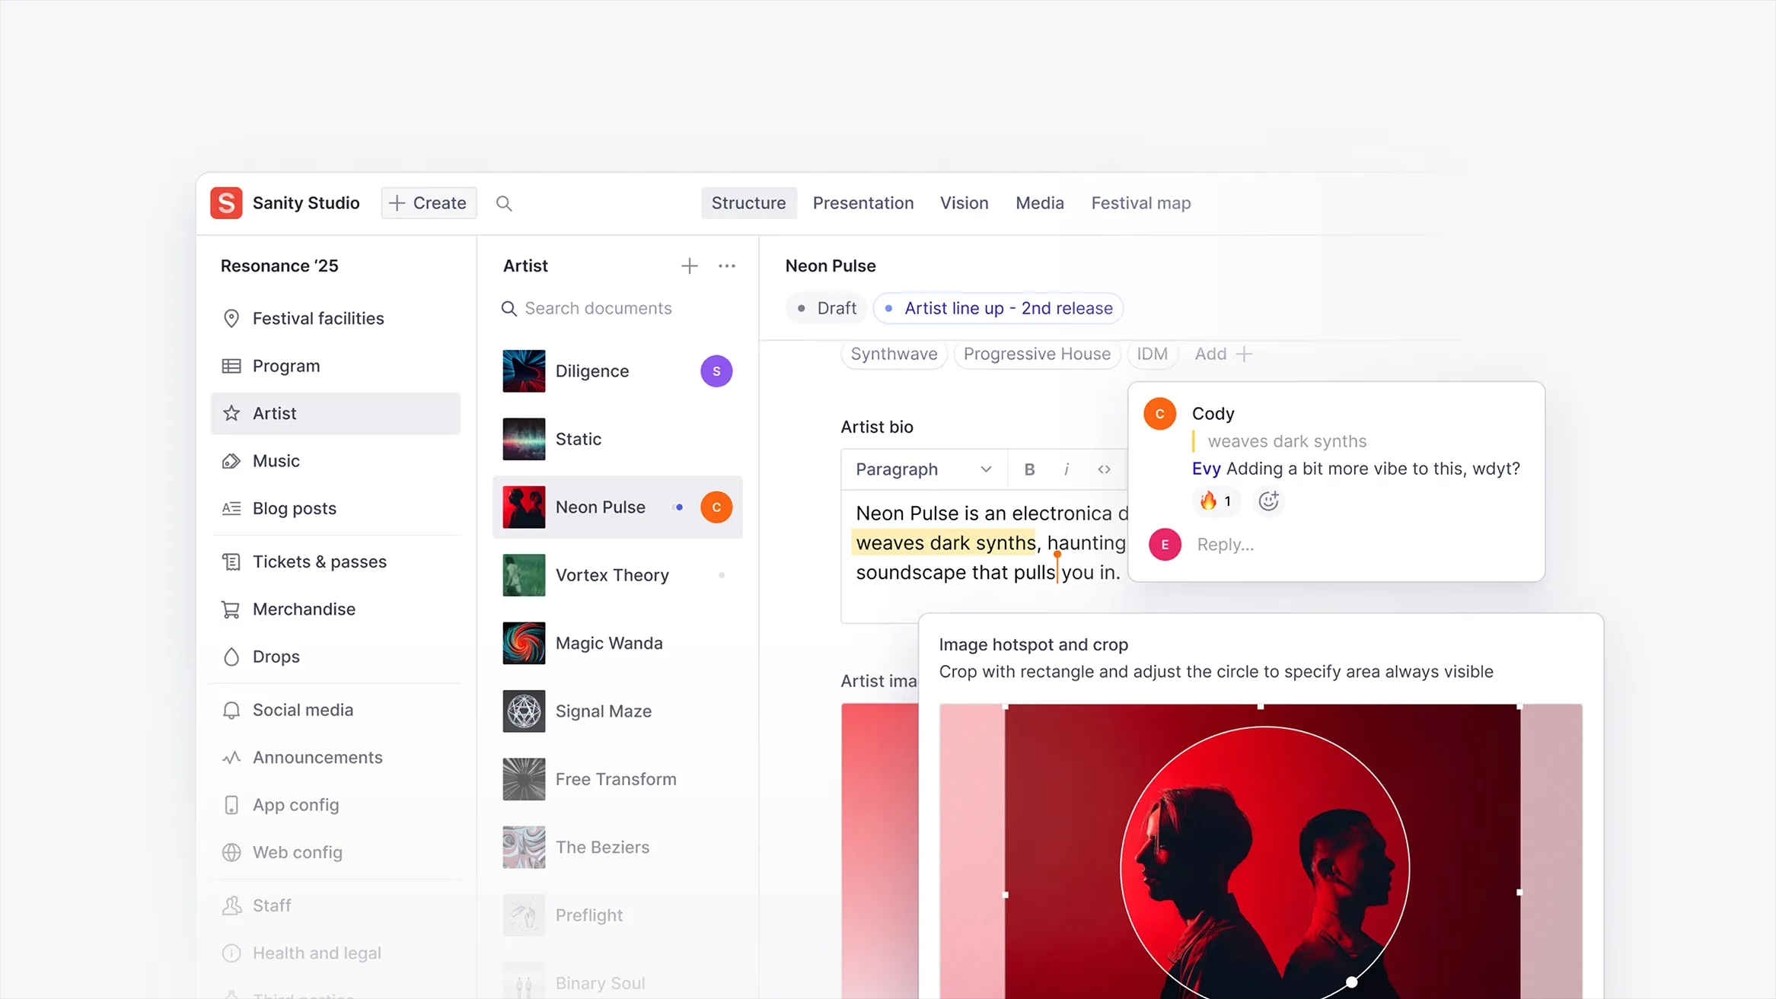Select the Artist star icon item
The height and width of the screenshot is (999, 1776).
[231, 413]
